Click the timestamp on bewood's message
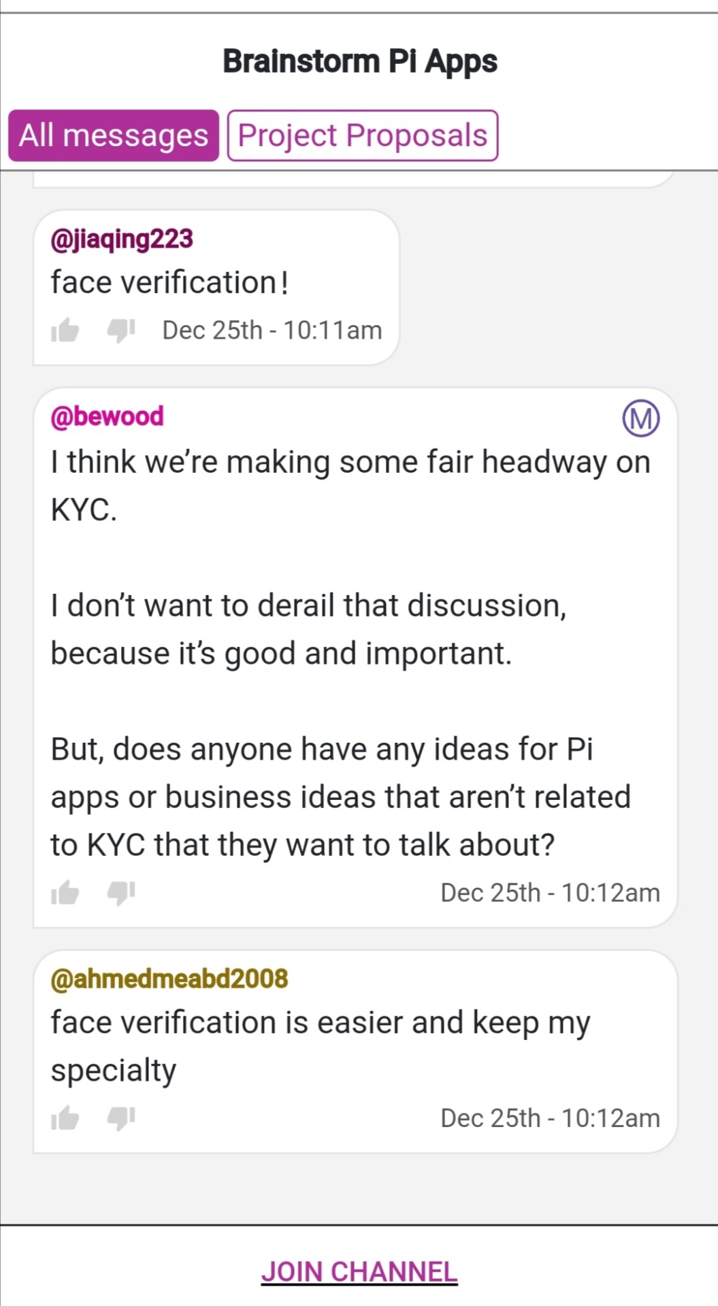Viewport: 718px width, 1306px height. point(550,892)
